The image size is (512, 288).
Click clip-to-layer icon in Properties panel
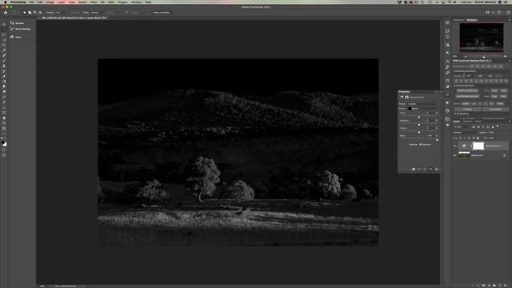[x=414, y=169]
